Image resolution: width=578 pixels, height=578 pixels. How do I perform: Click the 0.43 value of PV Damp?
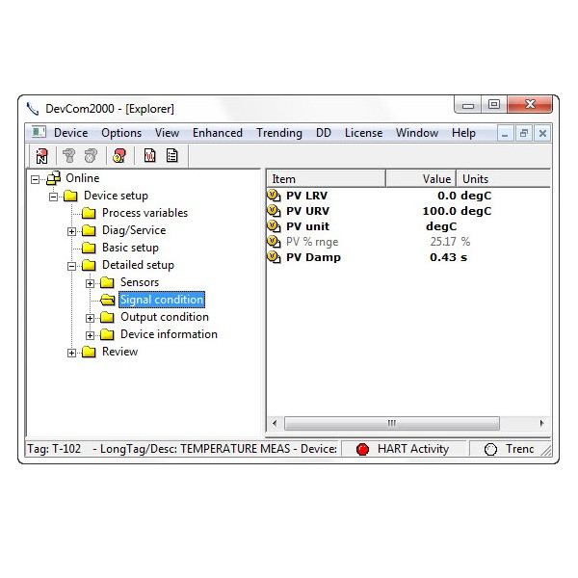coord(443,257)
